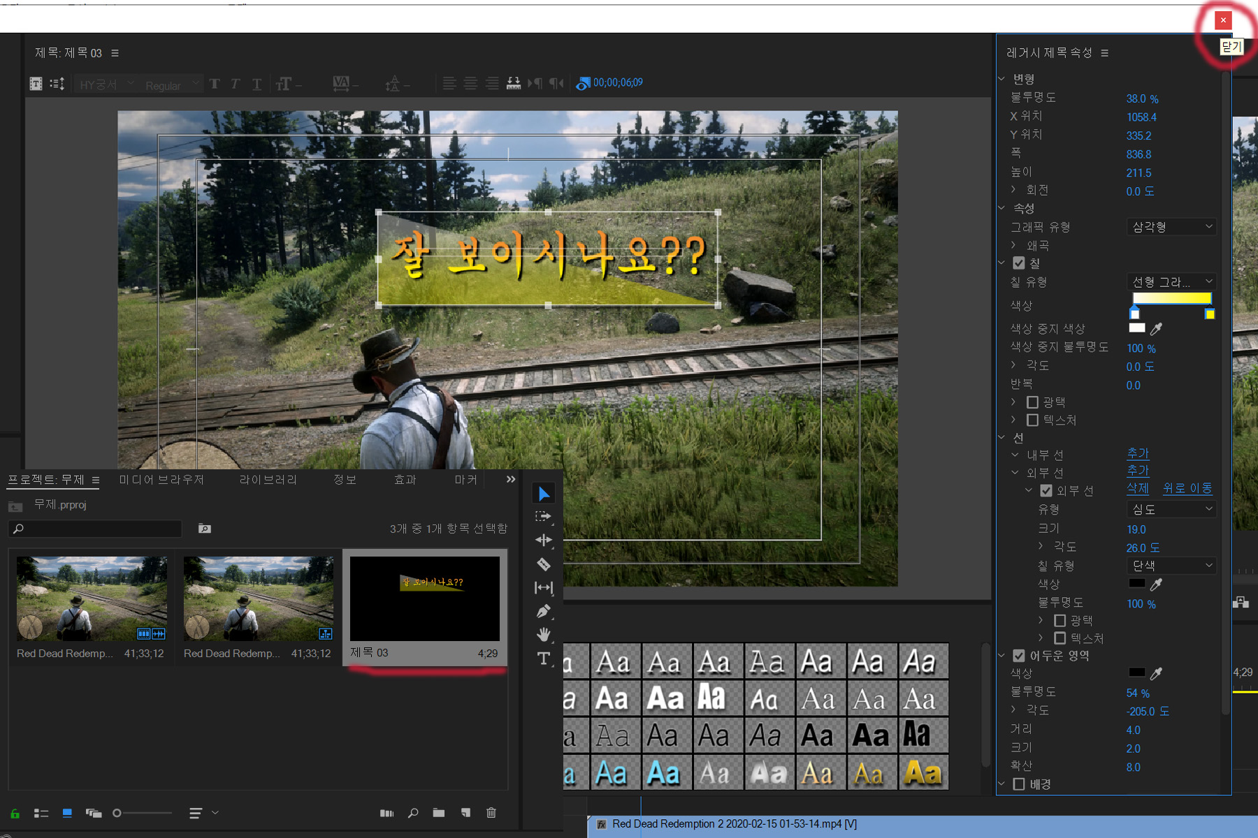Open the font family dropdown HY궁서
This screenshot has width=1258, height=838.
click(106, 84)
